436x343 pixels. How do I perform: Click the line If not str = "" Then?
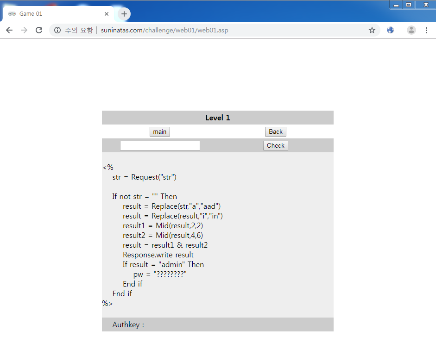pos(145,196)
